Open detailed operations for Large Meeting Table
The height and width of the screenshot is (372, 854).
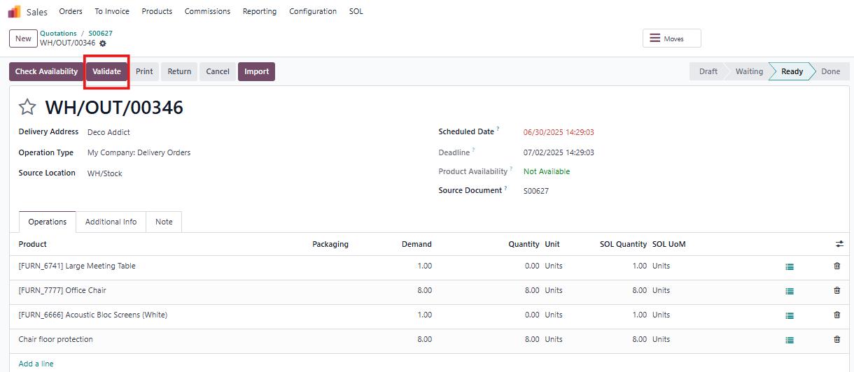[790, 266]
